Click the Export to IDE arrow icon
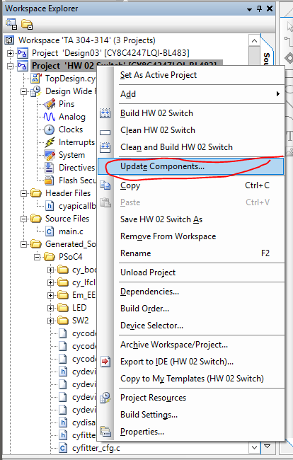 (x=105, y=362)
